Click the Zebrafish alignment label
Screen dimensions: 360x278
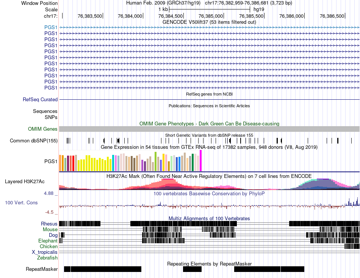(47, 258)
